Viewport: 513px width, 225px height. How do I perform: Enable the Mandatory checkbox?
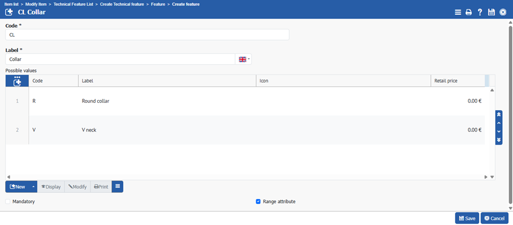click(8, 202)
